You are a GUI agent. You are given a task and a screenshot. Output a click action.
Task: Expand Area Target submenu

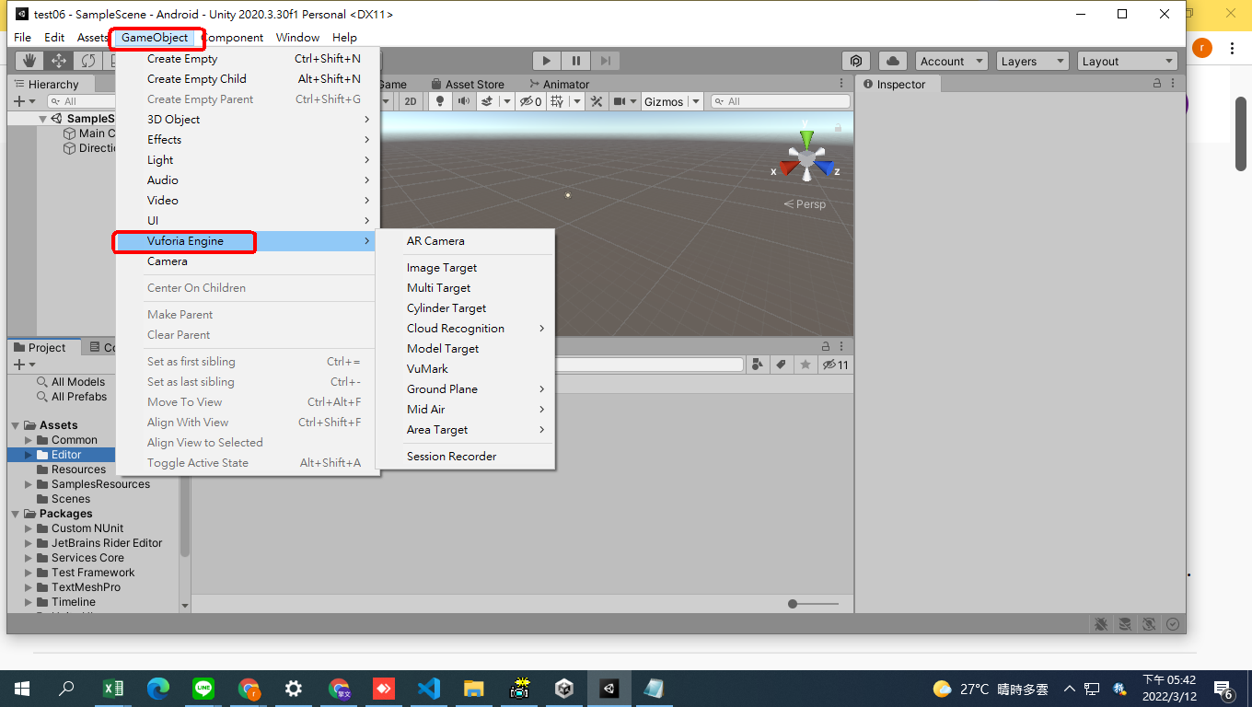465,430
